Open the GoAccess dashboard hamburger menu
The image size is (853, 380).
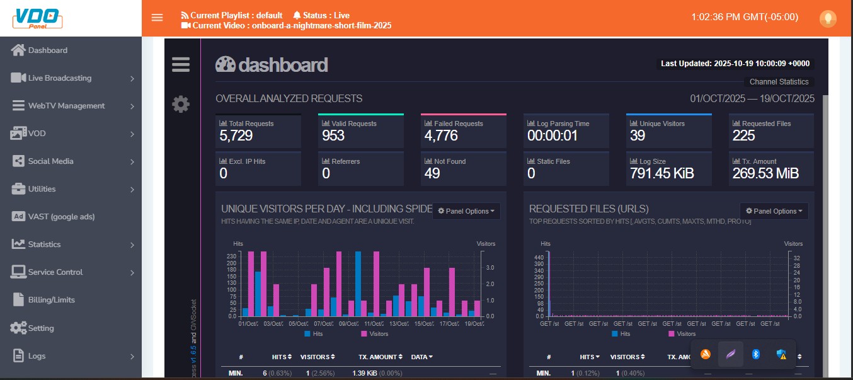181,65
